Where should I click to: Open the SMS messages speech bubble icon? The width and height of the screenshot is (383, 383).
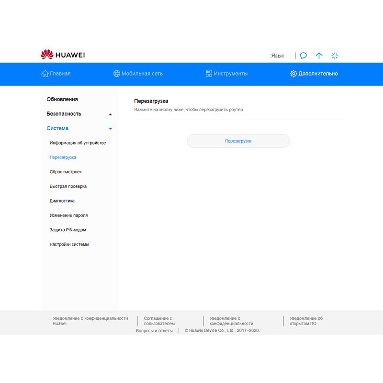pos(303,56)
